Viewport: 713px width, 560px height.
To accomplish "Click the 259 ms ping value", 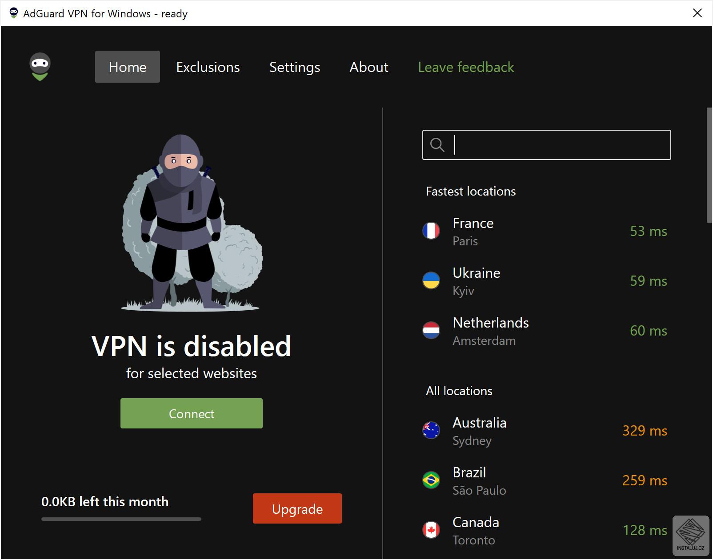I will 645,480.
